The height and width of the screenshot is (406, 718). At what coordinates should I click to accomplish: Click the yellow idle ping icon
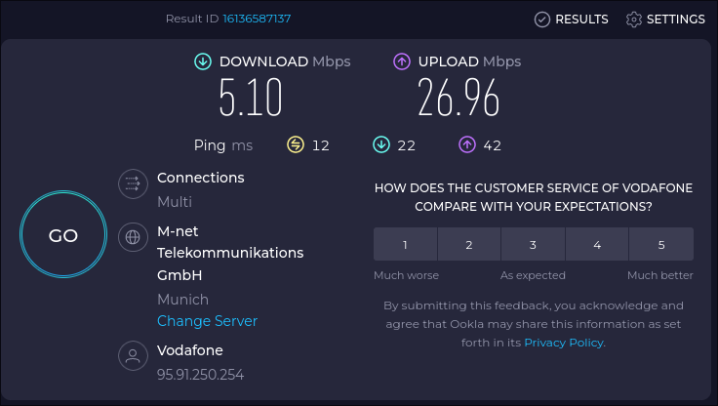[296, 145]
